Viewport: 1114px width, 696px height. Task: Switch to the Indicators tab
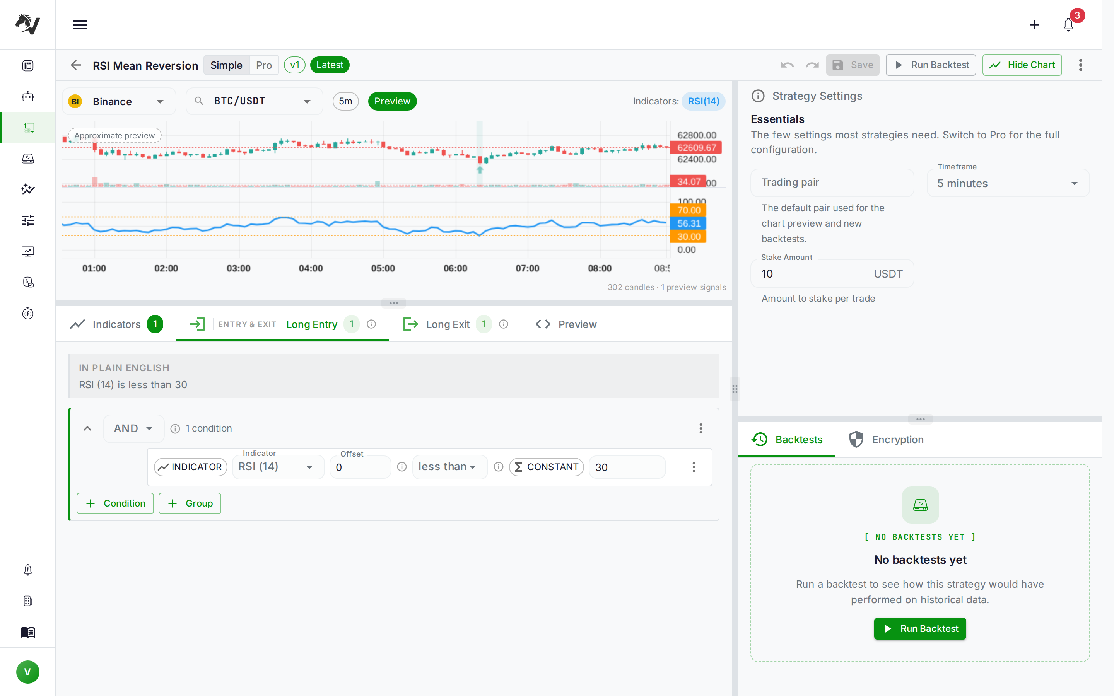coord(116,324)
